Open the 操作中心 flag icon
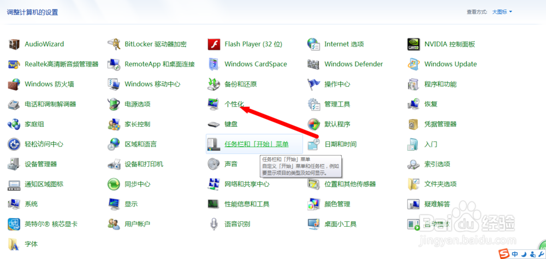 pos(313,84)
